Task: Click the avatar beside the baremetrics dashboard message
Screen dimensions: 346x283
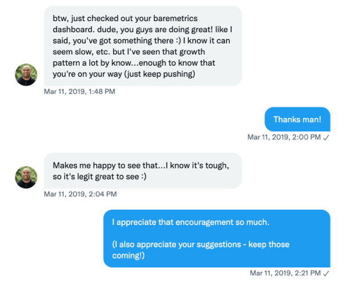Action: pos(26,74)
